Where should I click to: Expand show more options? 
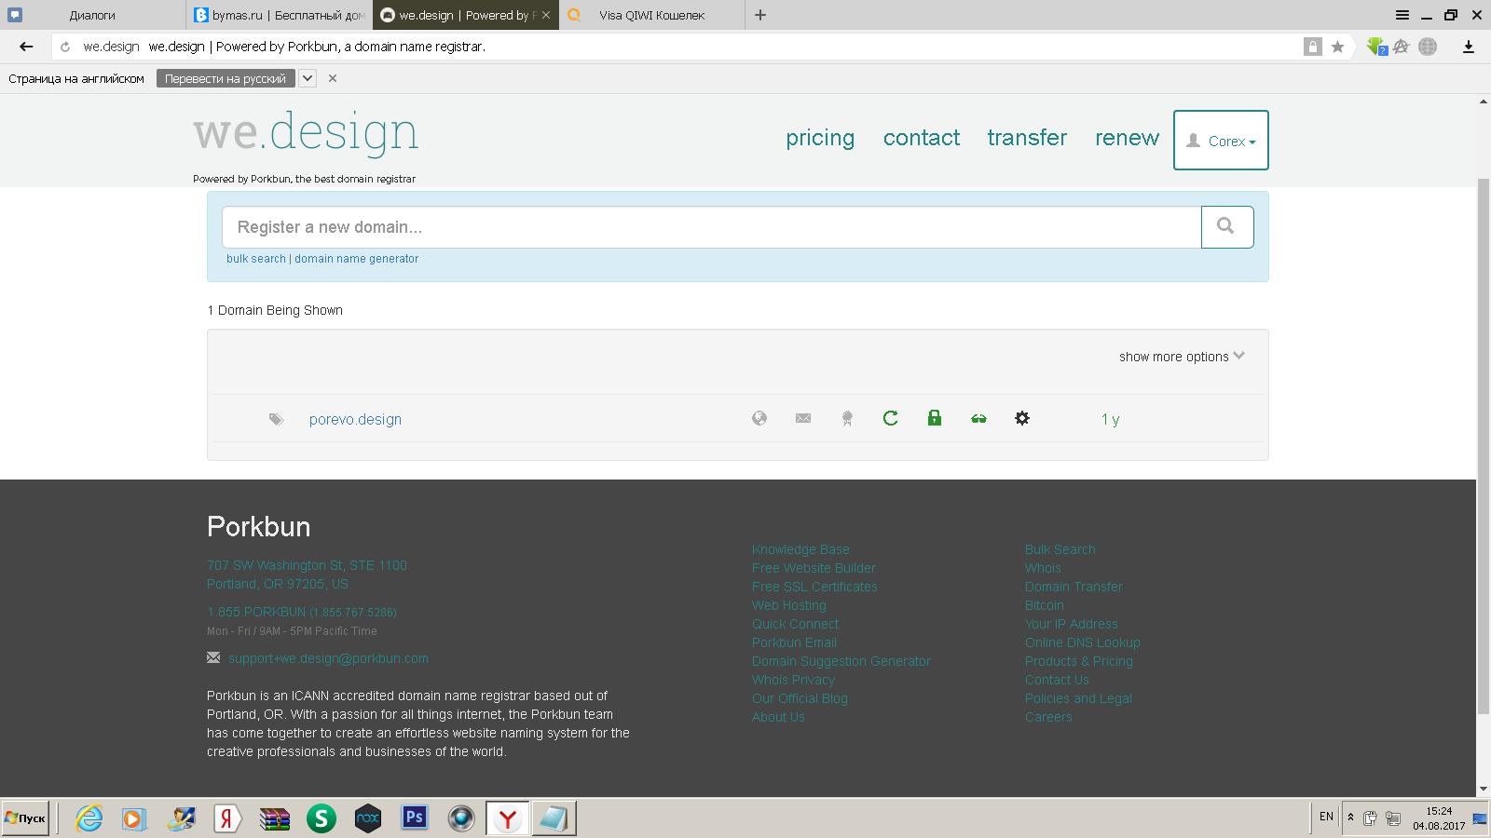coord(1181,357)
